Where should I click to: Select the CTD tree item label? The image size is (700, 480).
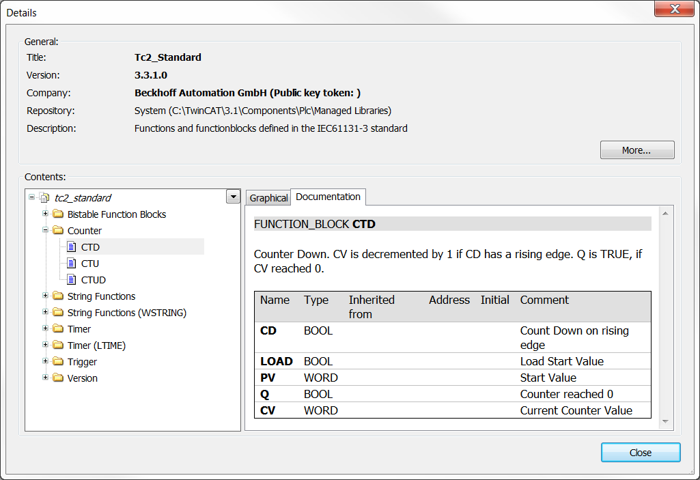pyautogui.click(x=90, y=247)
